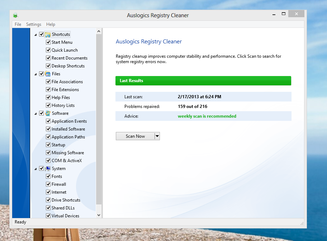Viewport: 327px width, 241px height.
Task: Uncheck the System category checkbox
Action: 42,169
